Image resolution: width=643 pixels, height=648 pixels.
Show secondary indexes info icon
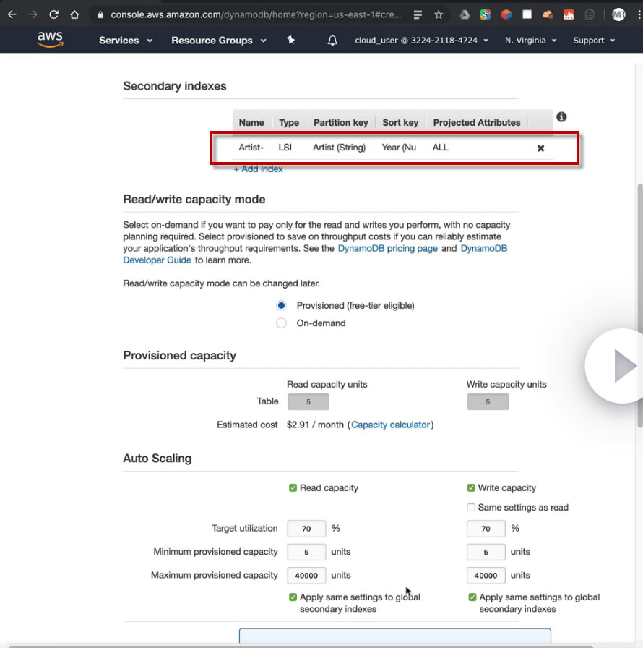(x=561, y=117)
